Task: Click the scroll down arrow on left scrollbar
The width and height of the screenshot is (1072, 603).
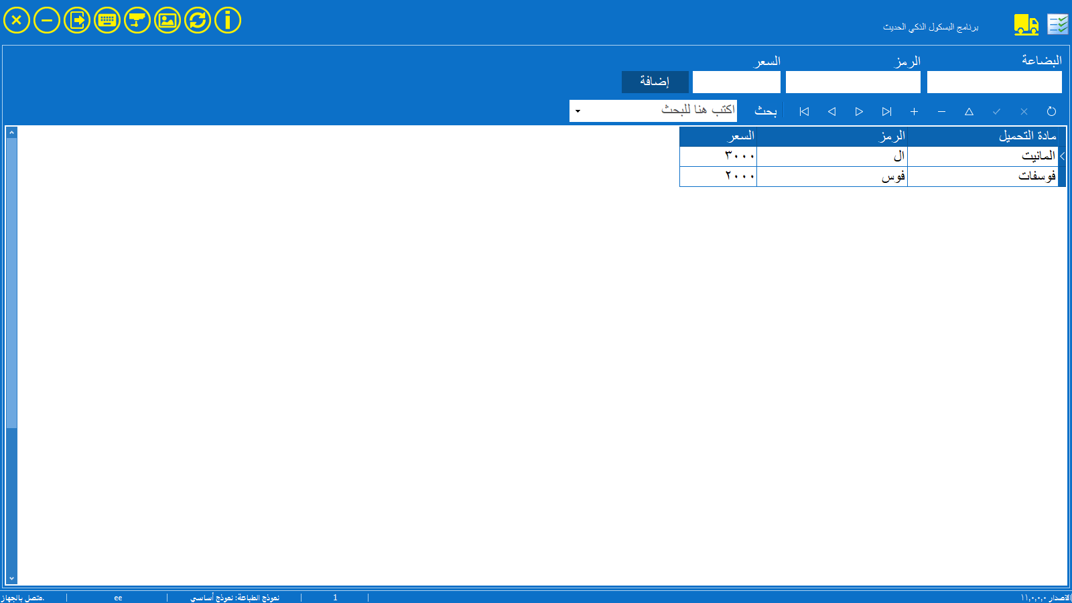Action: [x=11, y=578]
